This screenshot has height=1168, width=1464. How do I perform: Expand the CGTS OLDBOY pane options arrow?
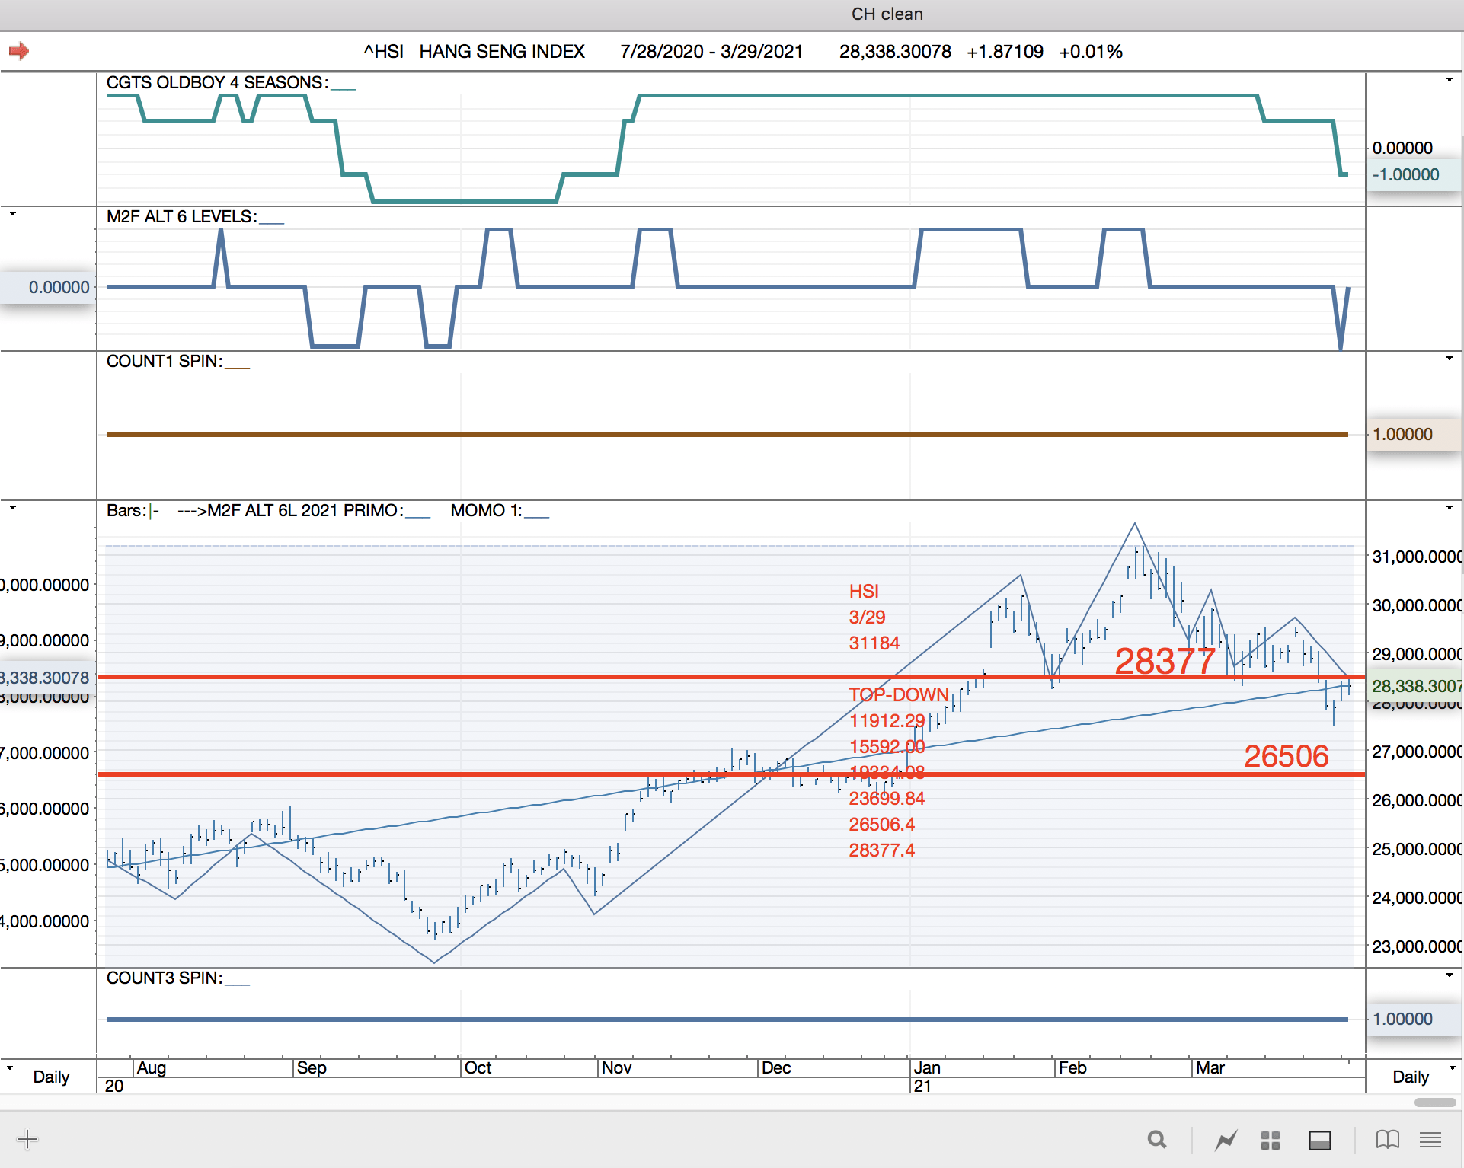pos(1450,80)
